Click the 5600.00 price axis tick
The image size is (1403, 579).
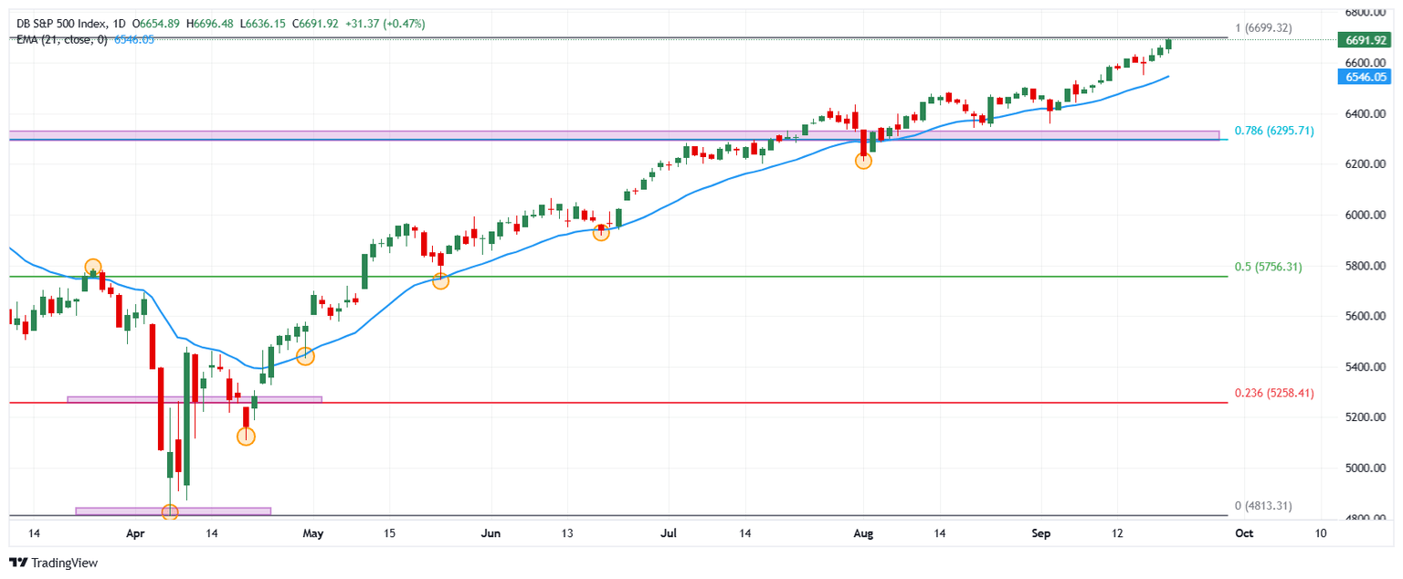tap(1366, 317)
